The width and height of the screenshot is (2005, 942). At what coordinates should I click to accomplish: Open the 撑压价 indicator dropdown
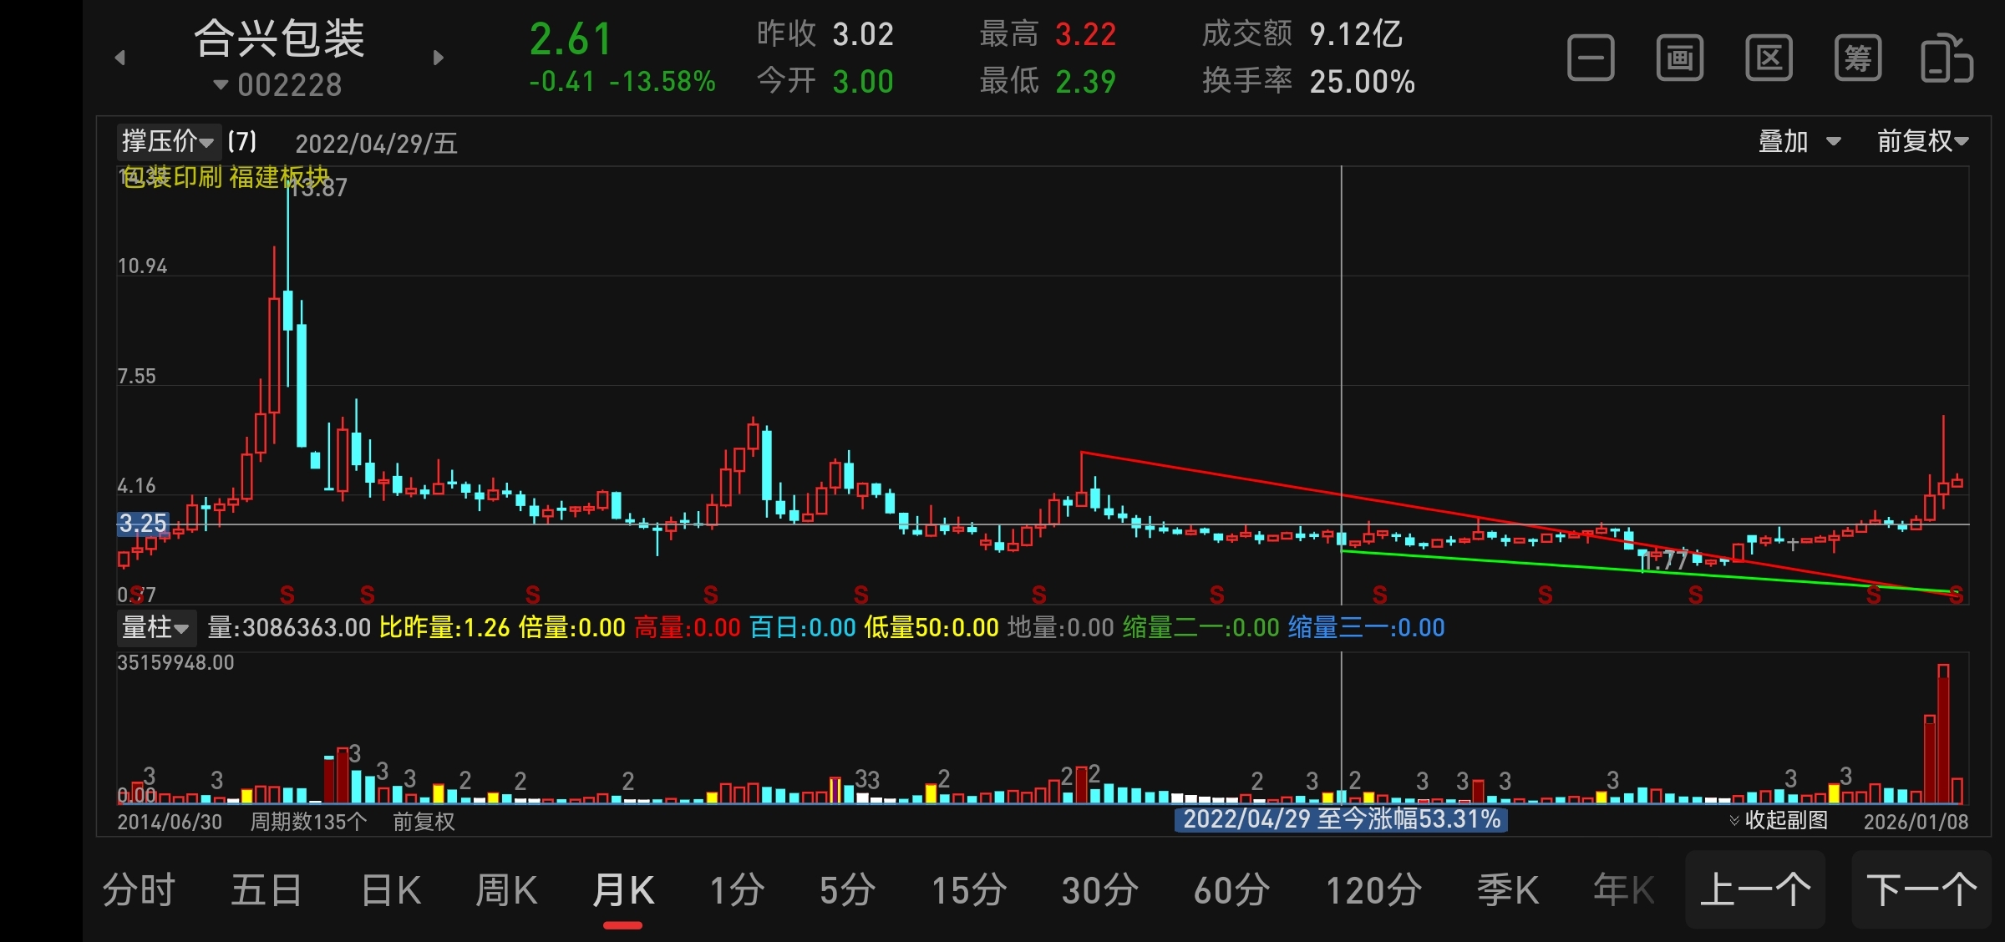tap(168, 141)
